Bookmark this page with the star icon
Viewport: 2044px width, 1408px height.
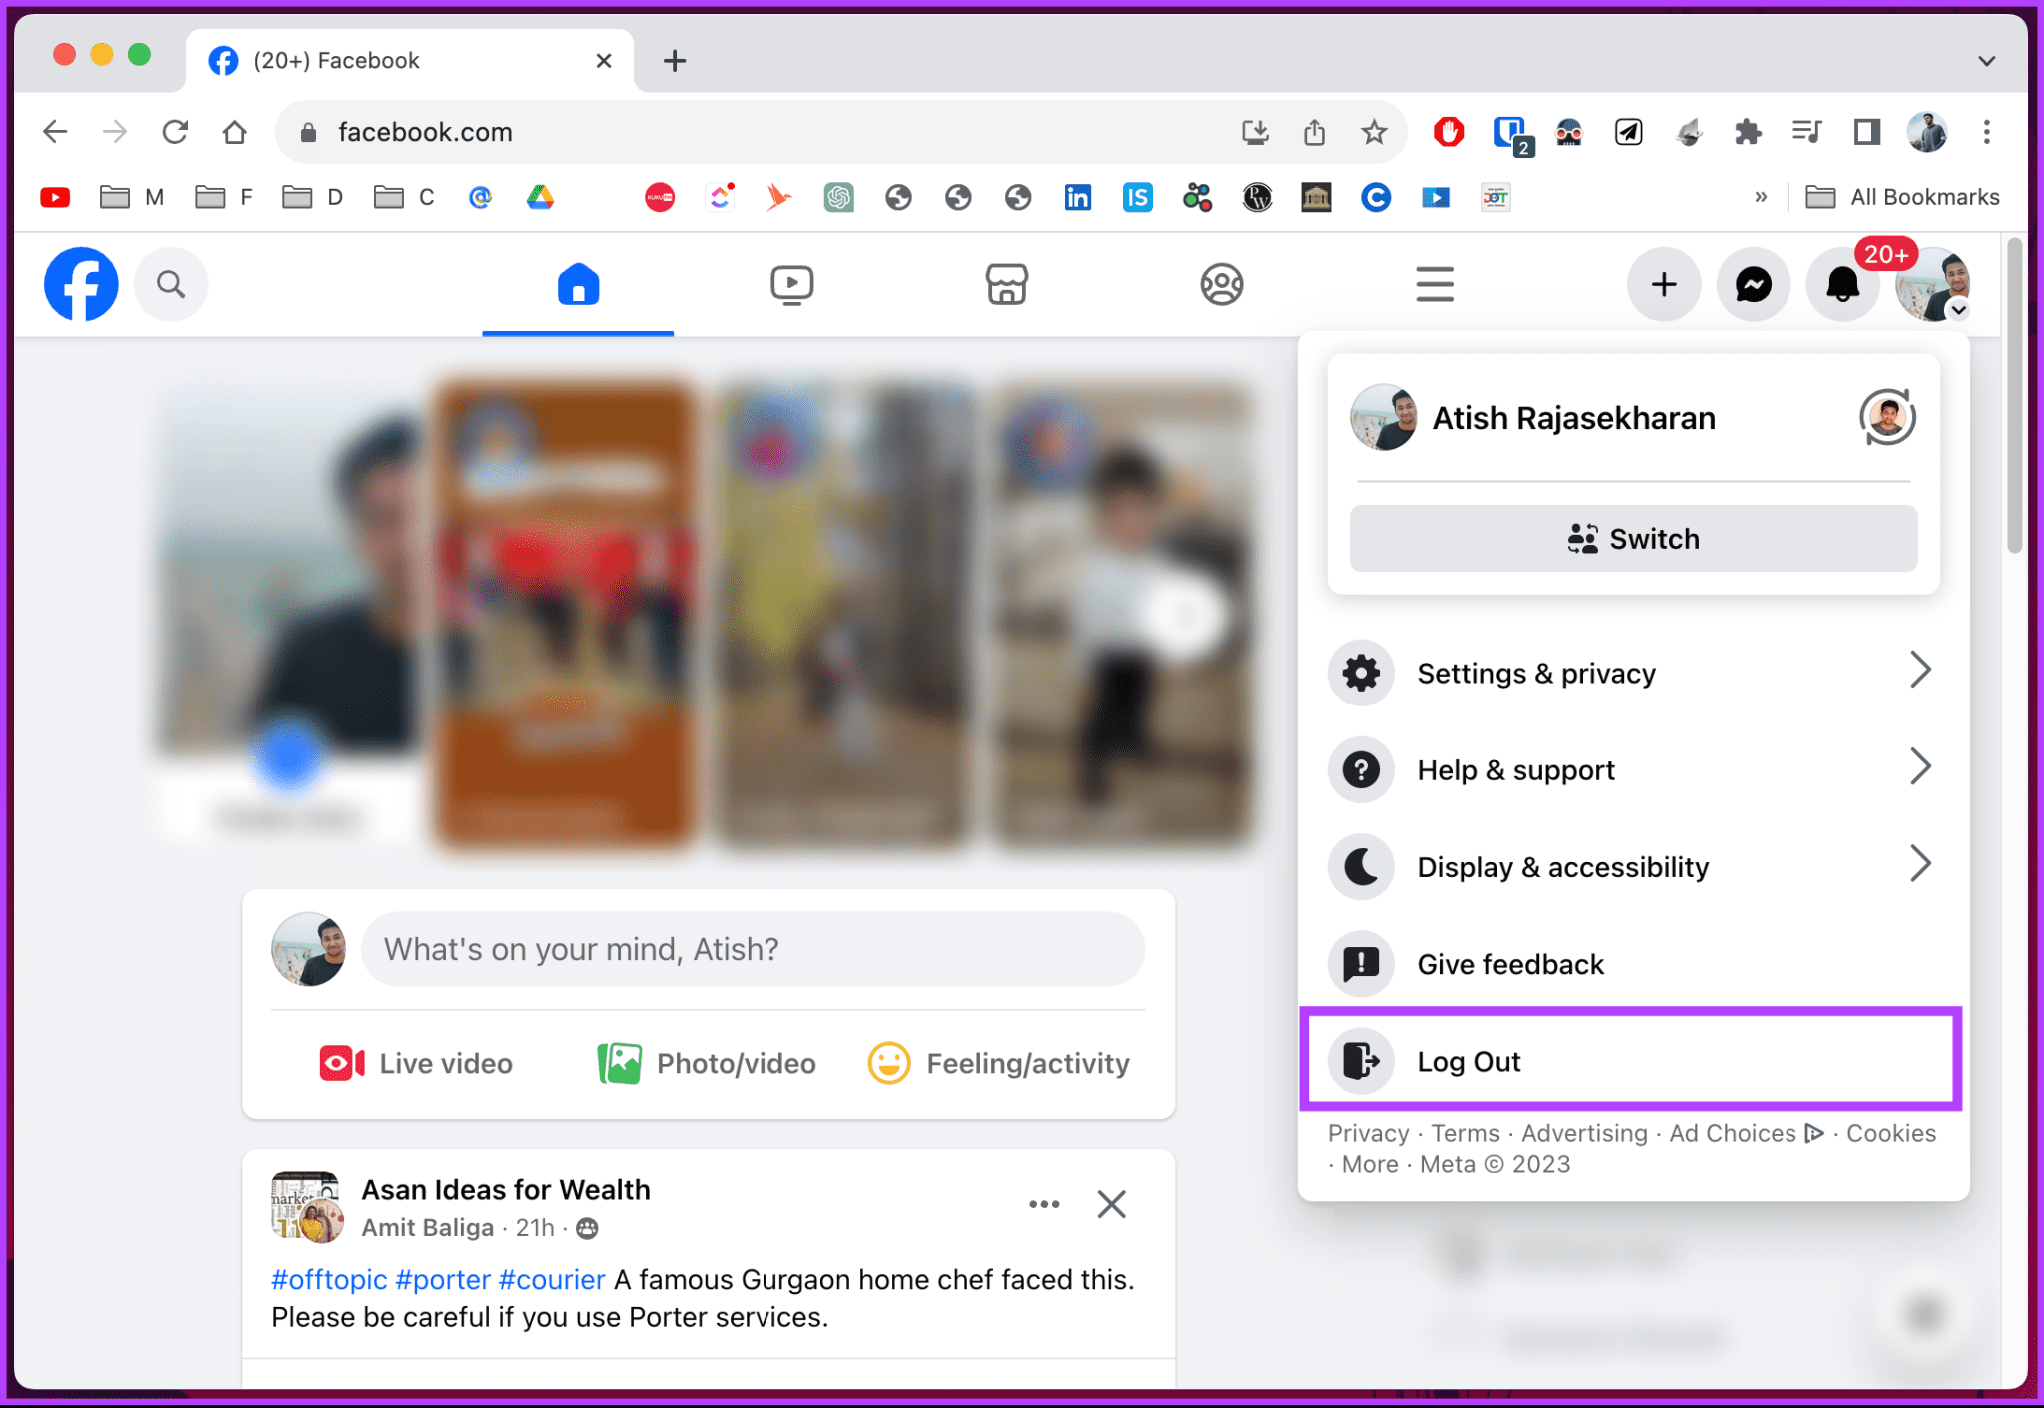(x=1374, y=132)
